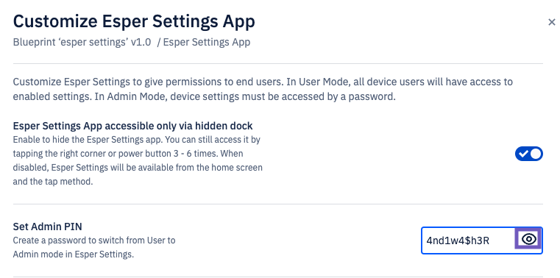The image size is (560, 278).
Task: Click the Customize Esper Settings App title
Action: click(x=134, y=21)
